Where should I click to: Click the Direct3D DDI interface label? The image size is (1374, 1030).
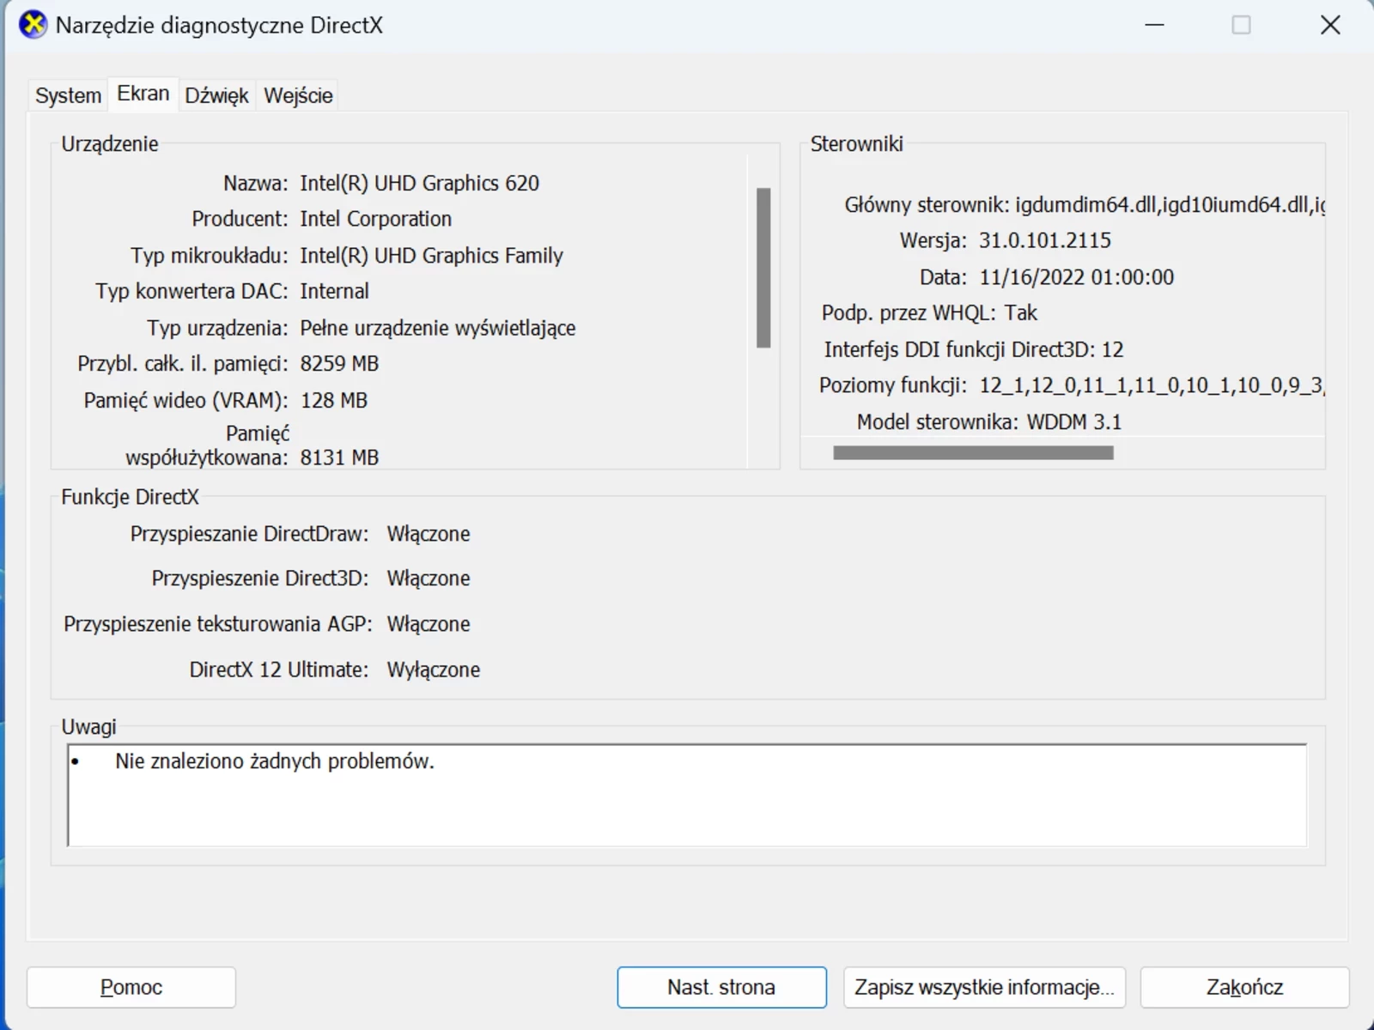pos(959,349)
